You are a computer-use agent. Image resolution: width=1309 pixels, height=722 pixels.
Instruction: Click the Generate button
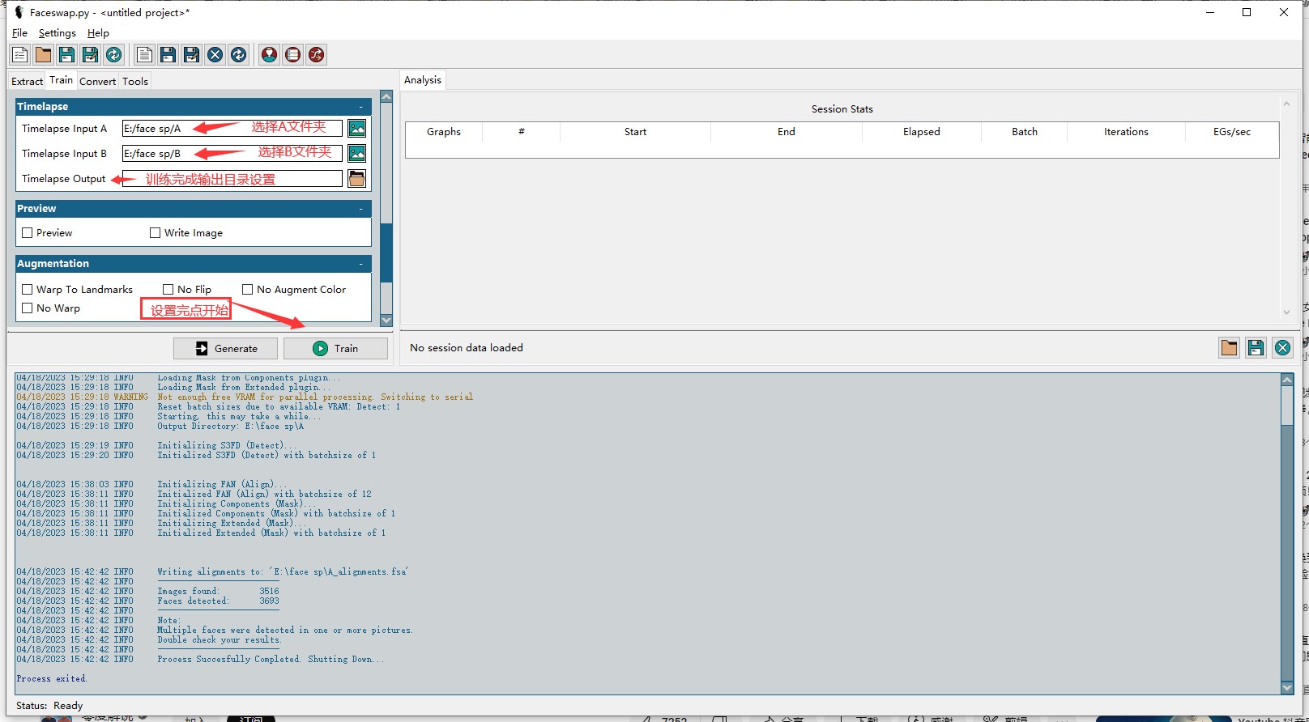[226, 349]
